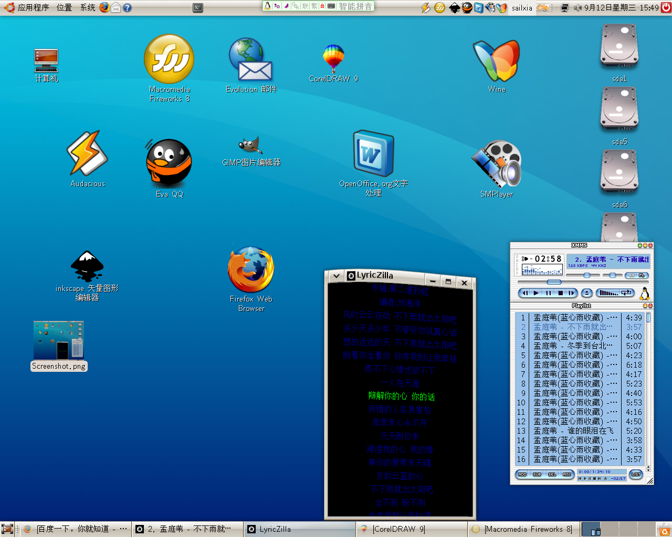Screen dimensions: 672x537
Task: Toggle XMMS repeat button
Action: pos(627,293)
